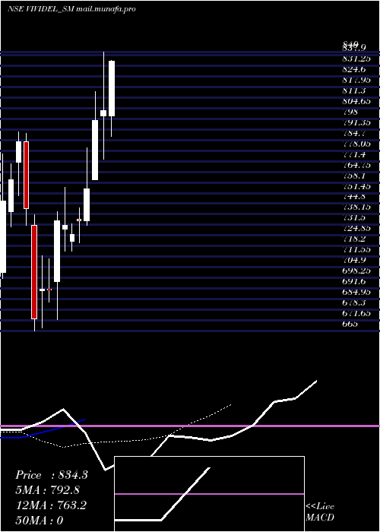Click the 751.45 price label
380x532 pixels.
coord(356,186)
